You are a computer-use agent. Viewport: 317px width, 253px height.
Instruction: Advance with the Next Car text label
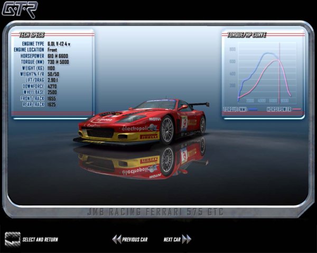[172, 240]
